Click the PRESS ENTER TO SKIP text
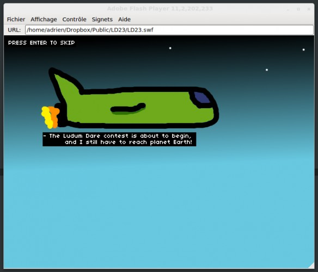The image size is (318, 272). click(x=41, y=43)
